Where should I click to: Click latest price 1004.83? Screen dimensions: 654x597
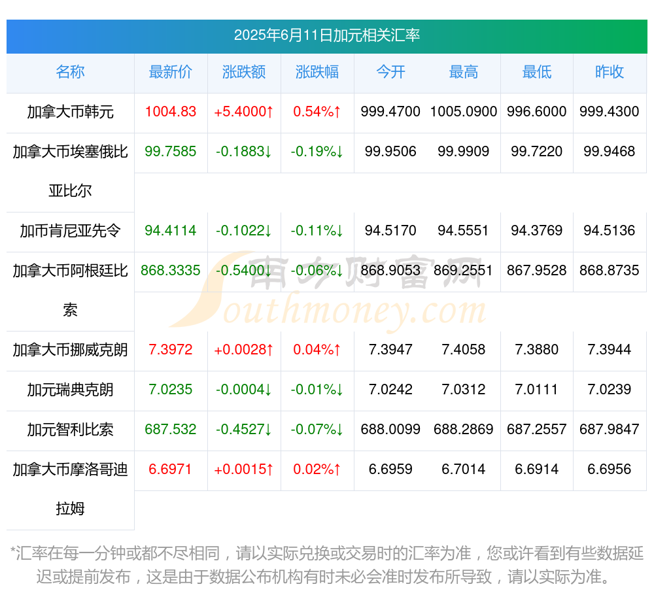[171, 112]
